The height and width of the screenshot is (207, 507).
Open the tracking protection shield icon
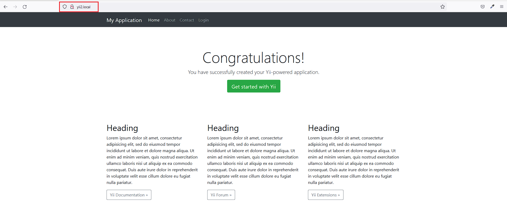point(65,7)
